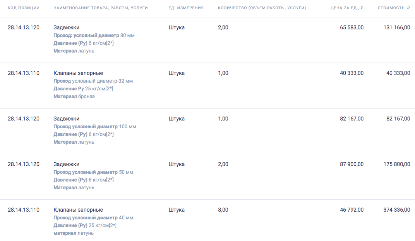Click the unit price 82 167,00
415x241 pixels.
[x=352, y=119]
